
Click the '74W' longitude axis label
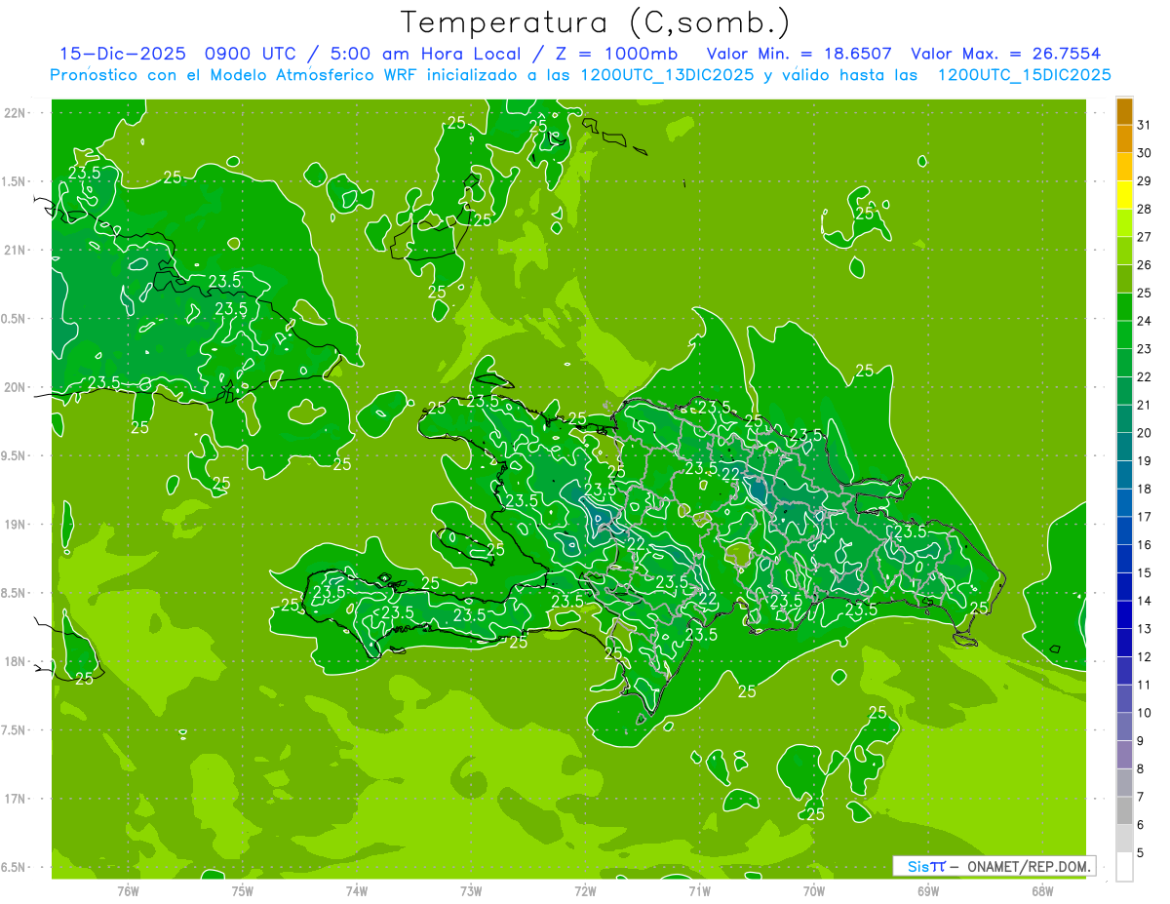(356, 890)
